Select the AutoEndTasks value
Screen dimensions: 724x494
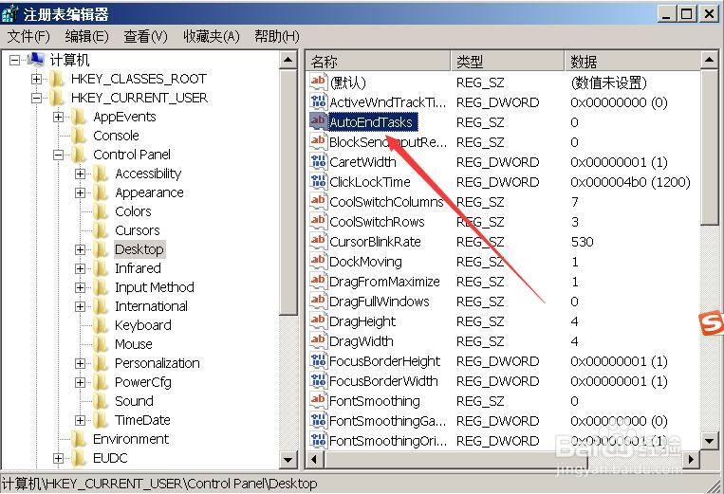coord(372,122)
